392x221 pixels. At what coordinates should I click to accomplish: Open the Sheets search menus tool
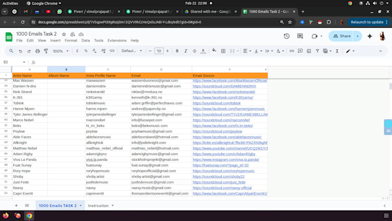click(x=12, y=51)
